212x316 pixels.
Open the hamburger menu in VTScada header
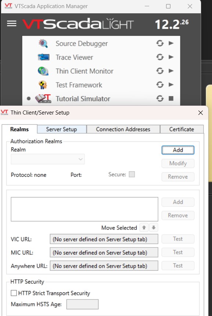(12, 24)
